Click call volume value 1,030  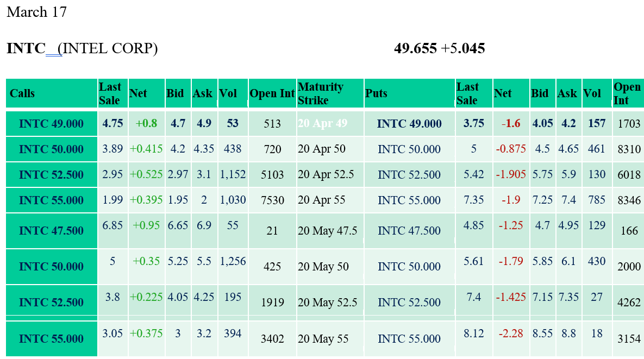pyautogui.click(x=233, y=199)
